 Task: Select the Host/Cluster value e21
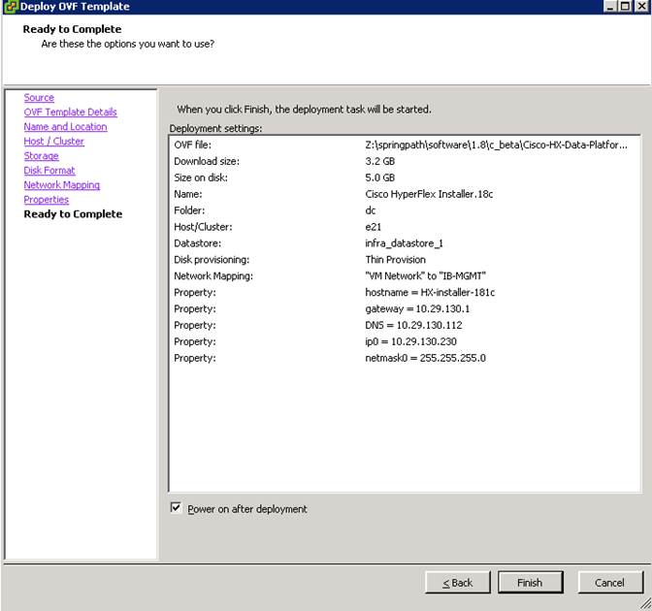pos(373,227)
